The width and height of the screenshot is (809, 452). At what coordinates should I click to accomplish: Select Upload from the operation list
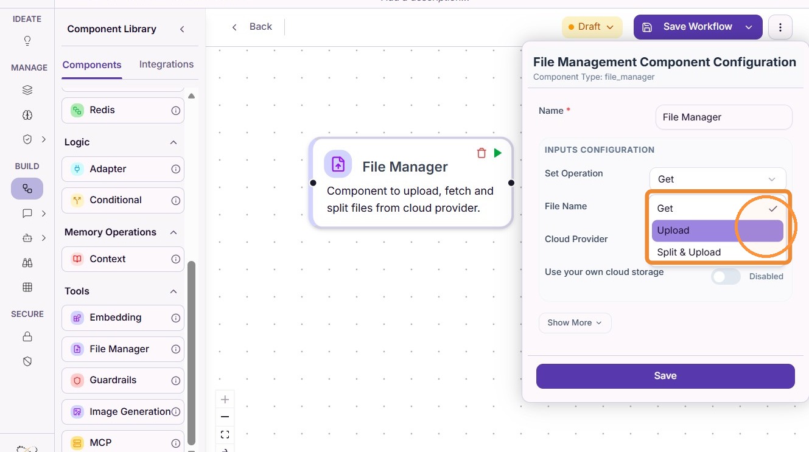click(717, 231)
